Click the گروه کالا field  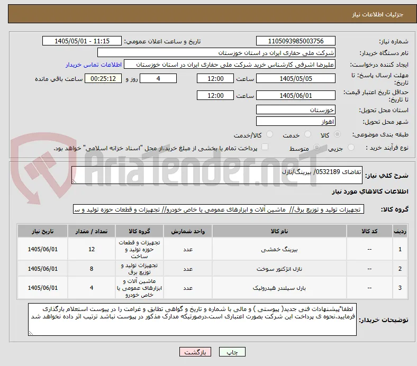click(x=219, y=209)
